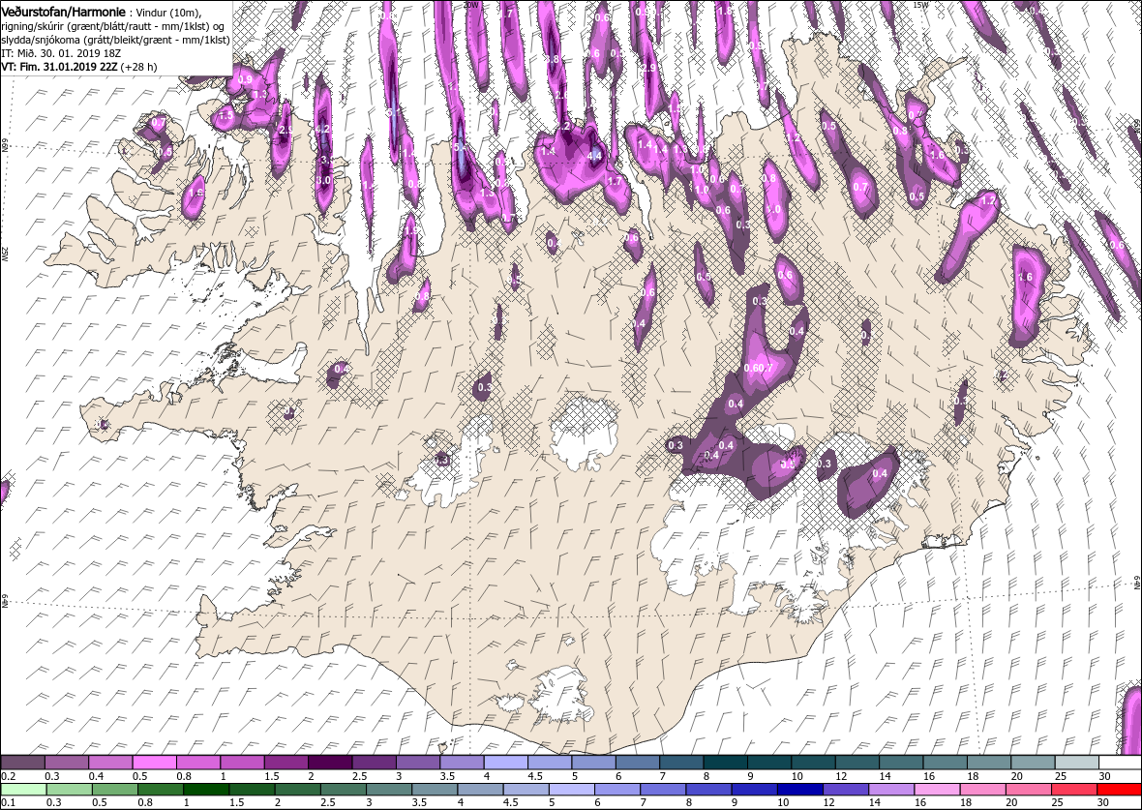Select the 15W longitude label at top
The height and width of the screenshot is (810, 1142).
coord(919,5)
